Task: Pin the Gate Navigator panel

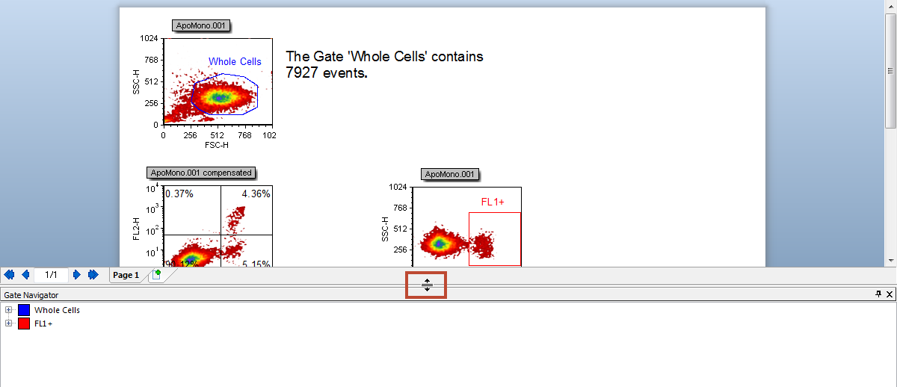Action: (878, 294)
